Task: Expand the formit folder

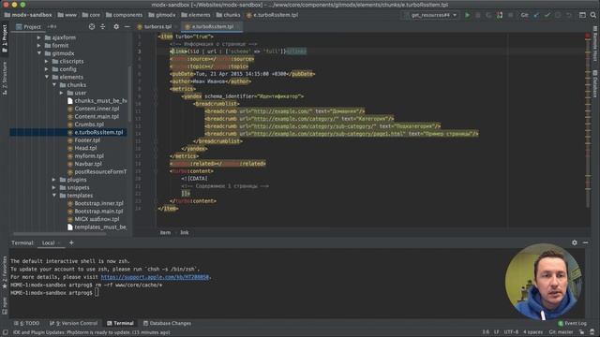Action: [39, 46]
